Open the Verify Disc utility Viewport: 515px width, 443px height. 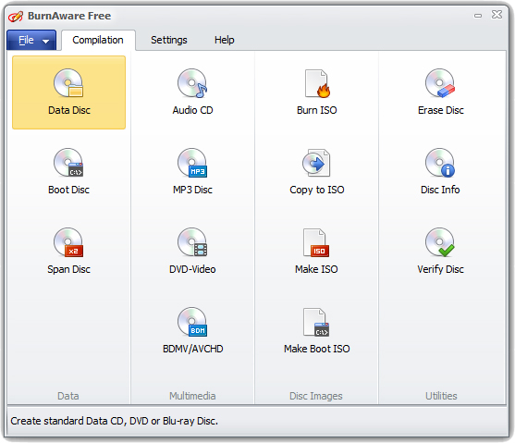tap(440, 251)
